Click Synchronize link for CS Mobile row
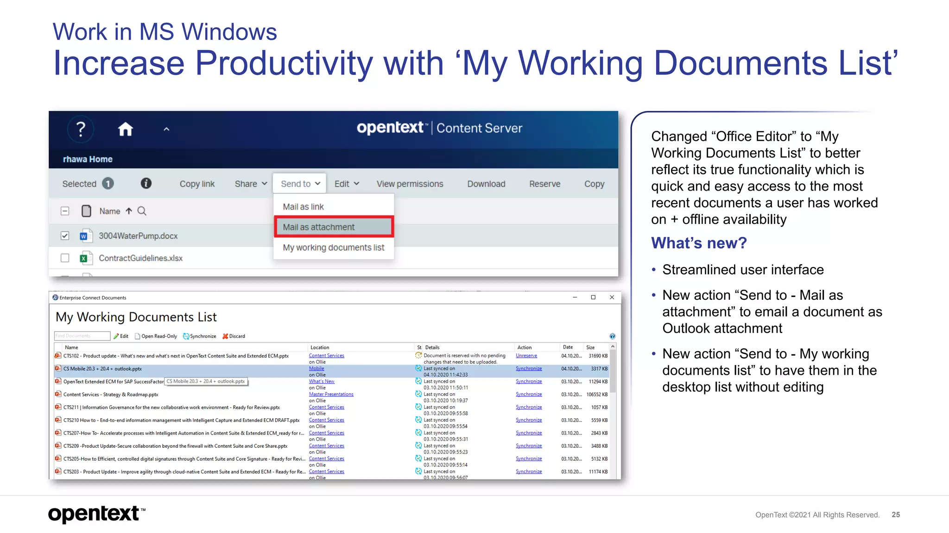Viewport: 949px width, 533px height. tap(529, 369)
